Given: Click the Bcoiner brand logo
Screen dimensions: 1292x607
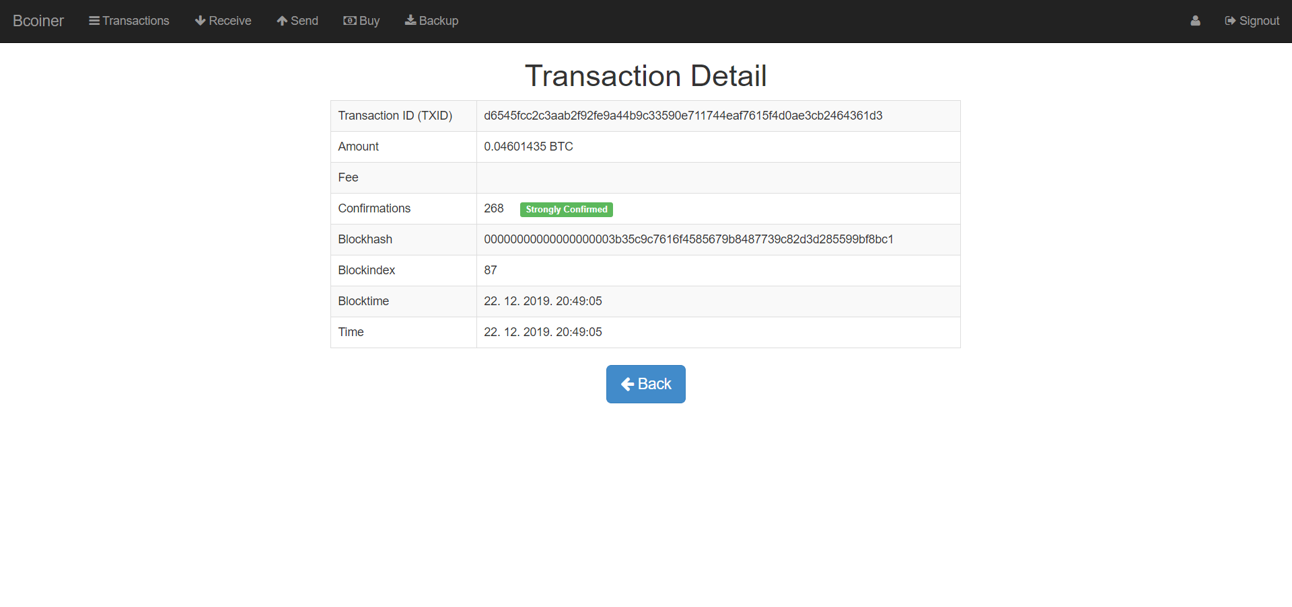Looking at the screenshot, I should point(38,21).
